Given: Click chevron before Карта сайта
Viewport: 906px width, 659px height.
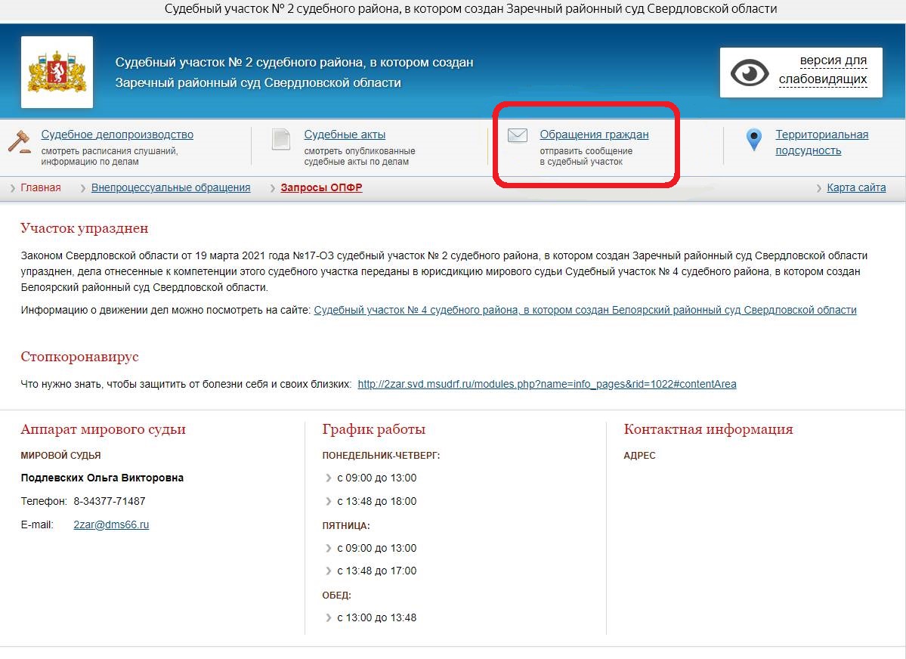Looking at the screenshot, I should coord(819,188).
